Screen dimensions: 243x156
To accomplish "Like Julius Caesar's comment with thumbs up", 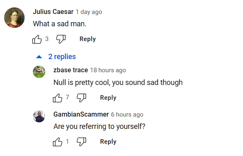I will [37, 39].
